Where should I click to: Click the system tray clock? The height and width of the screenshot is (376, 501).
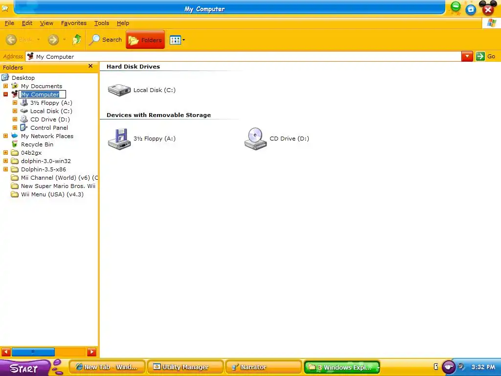483,367
